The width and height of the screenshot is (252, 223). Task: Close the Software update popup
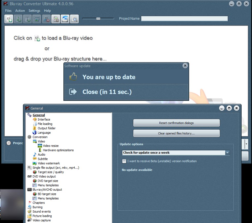pyautogui.click(x=185, y=65)
